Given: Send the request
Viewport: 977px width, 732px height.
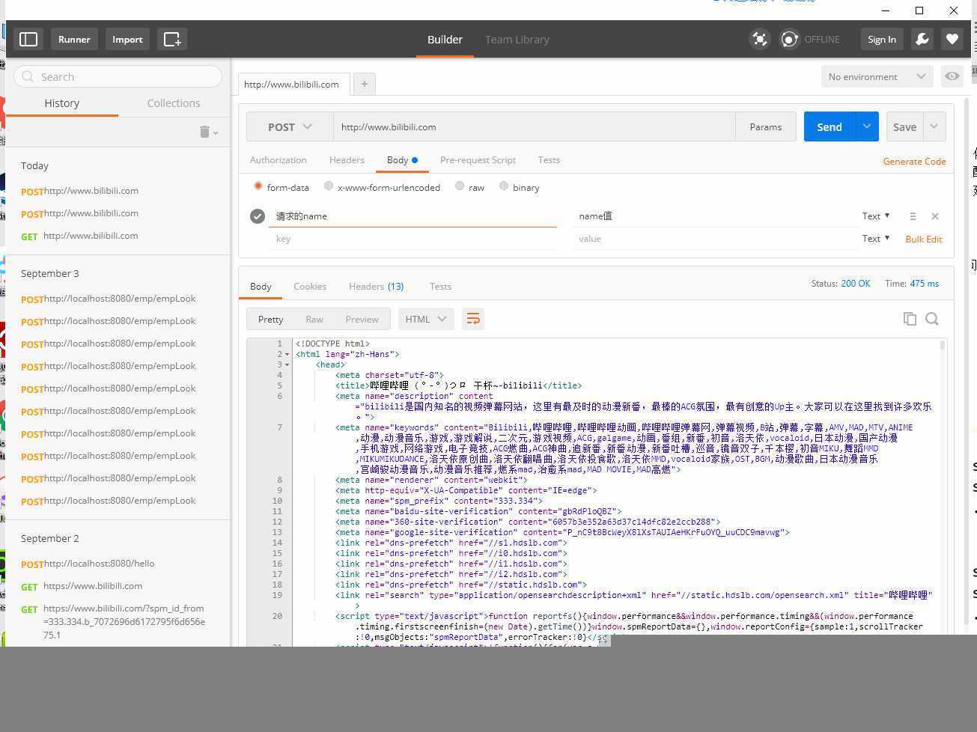Looking at the screenshot, I should pos(830,126).
